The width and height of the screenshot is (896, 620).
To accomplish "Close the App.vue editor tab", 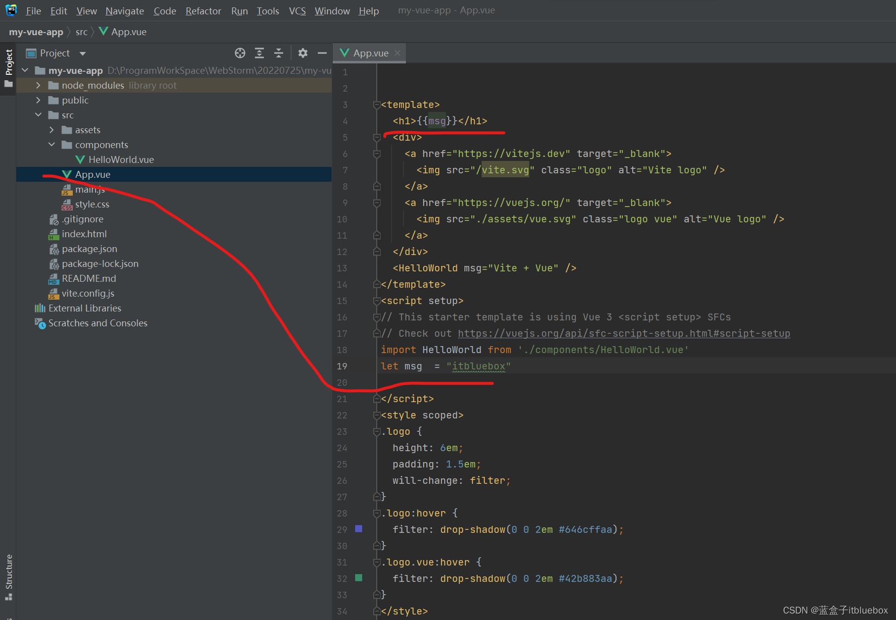I will (398, 53).
